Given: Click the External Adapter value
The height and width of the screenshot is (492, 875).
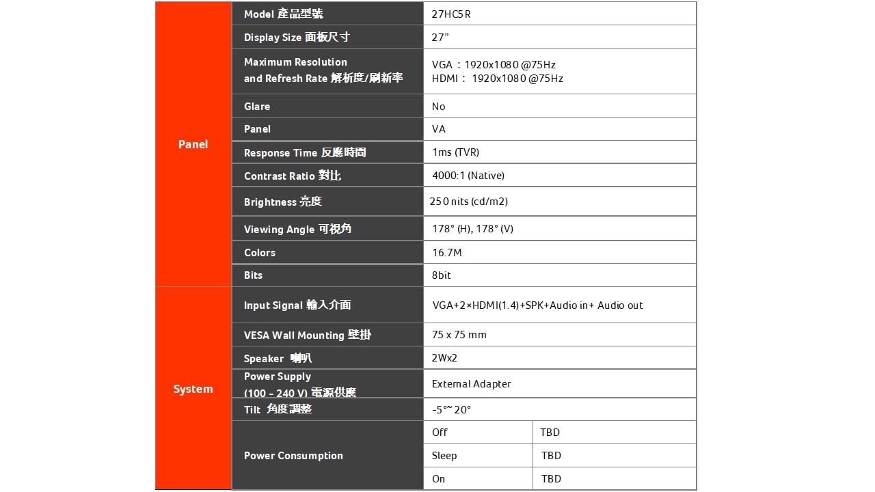Looking at the screenshot, I should tap(472, 384).
